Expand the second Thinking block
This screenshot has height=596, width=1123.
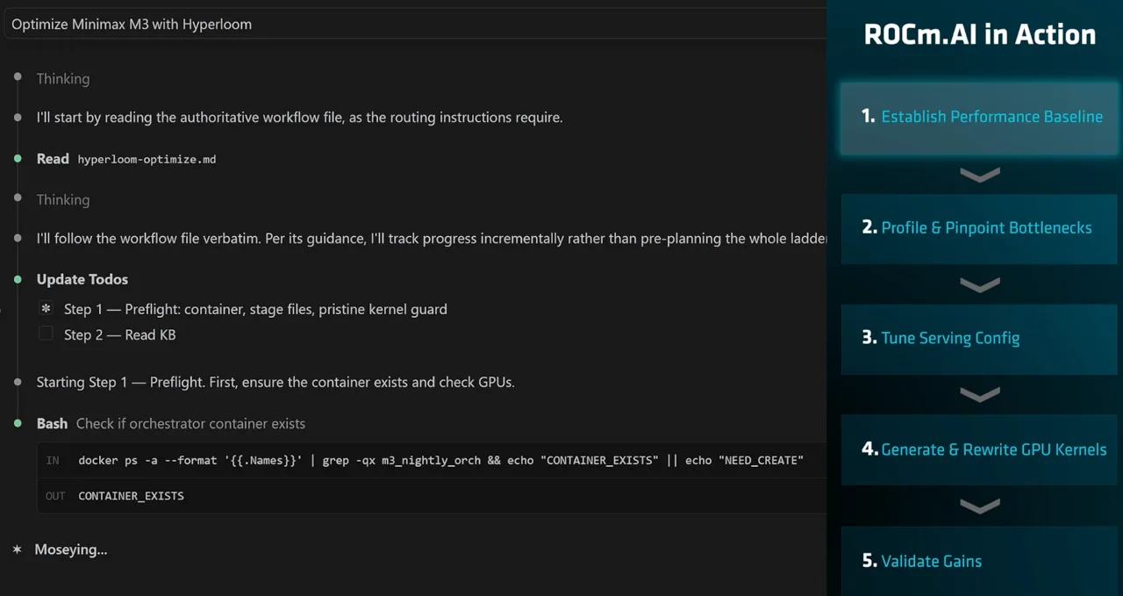pyautogui.click(x=62, y=199)
